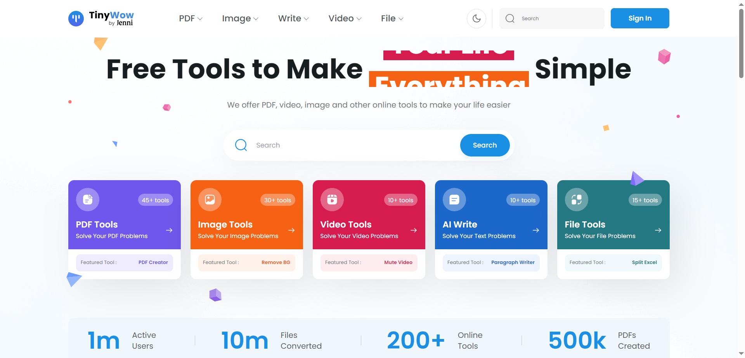Open the Remove BG featured tool
Image resolution: width=745 pixels, height=358 pixels.
pos(275,262)
